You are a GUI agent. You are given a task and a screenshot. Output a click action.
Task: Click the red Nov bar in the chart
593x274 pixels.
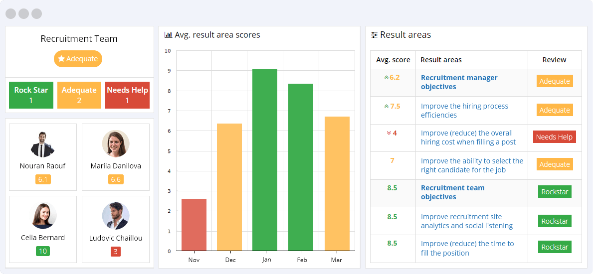pyautogui.click(x=194, y=225)
